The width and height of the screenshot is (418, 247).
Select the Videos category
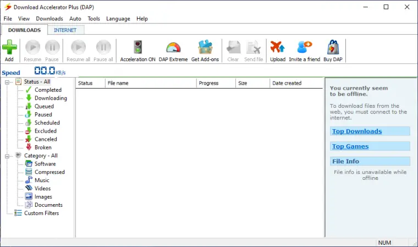click(x=42, y=189)
